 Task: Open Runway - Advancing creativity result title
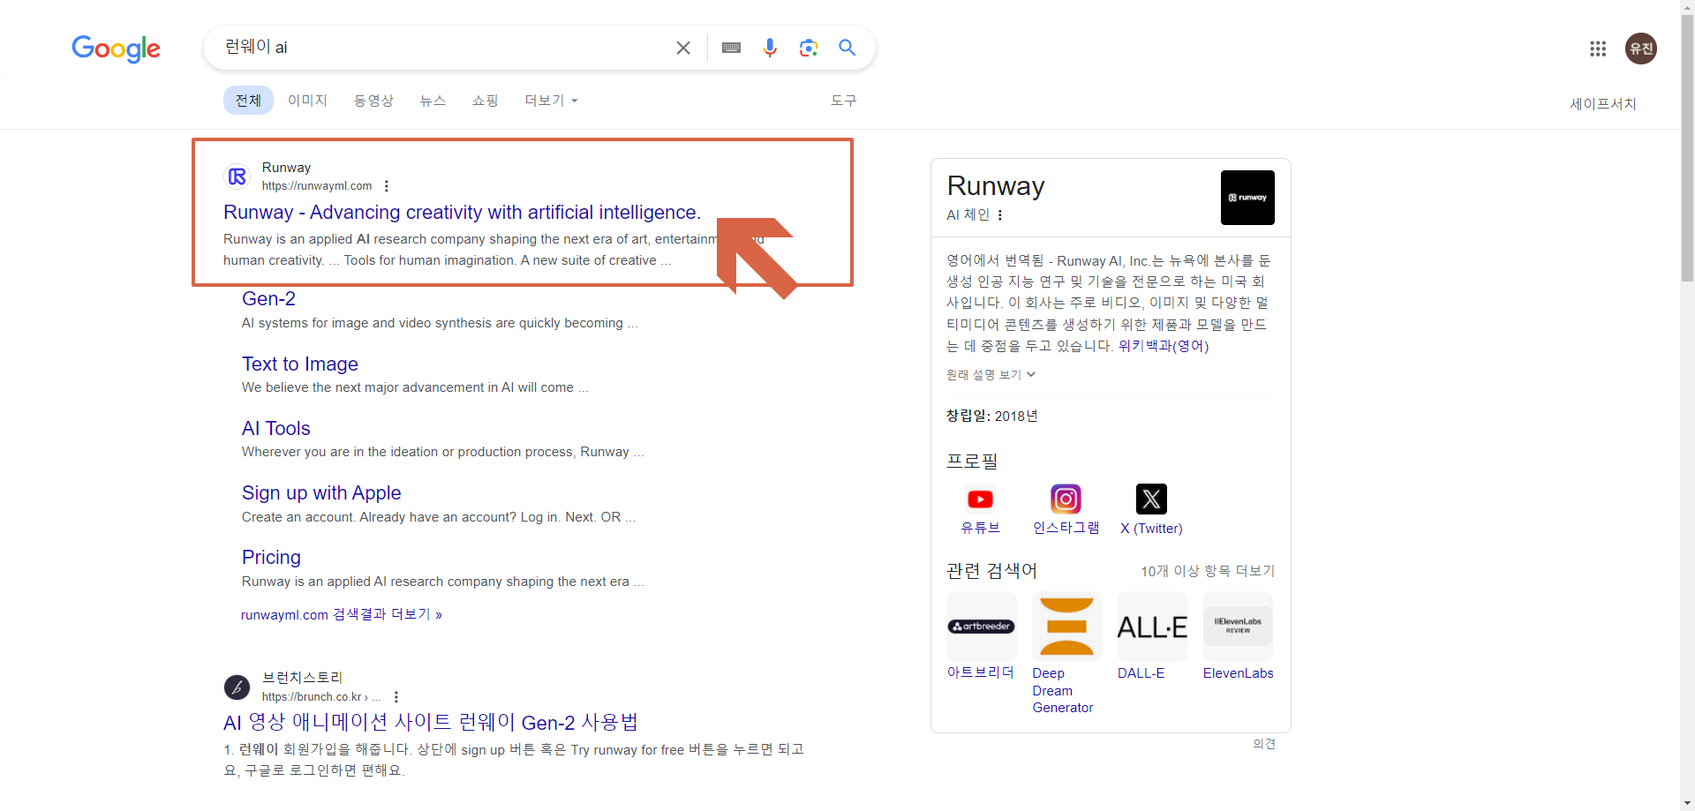point(462,213)
